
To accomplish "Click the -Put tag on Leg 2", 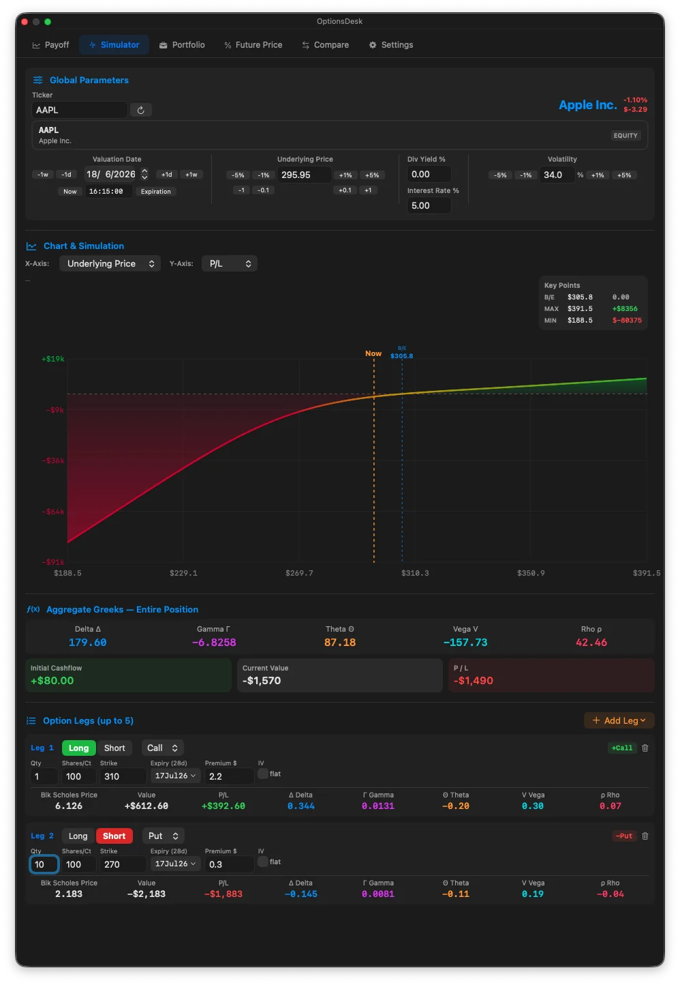I will point(624,836).
